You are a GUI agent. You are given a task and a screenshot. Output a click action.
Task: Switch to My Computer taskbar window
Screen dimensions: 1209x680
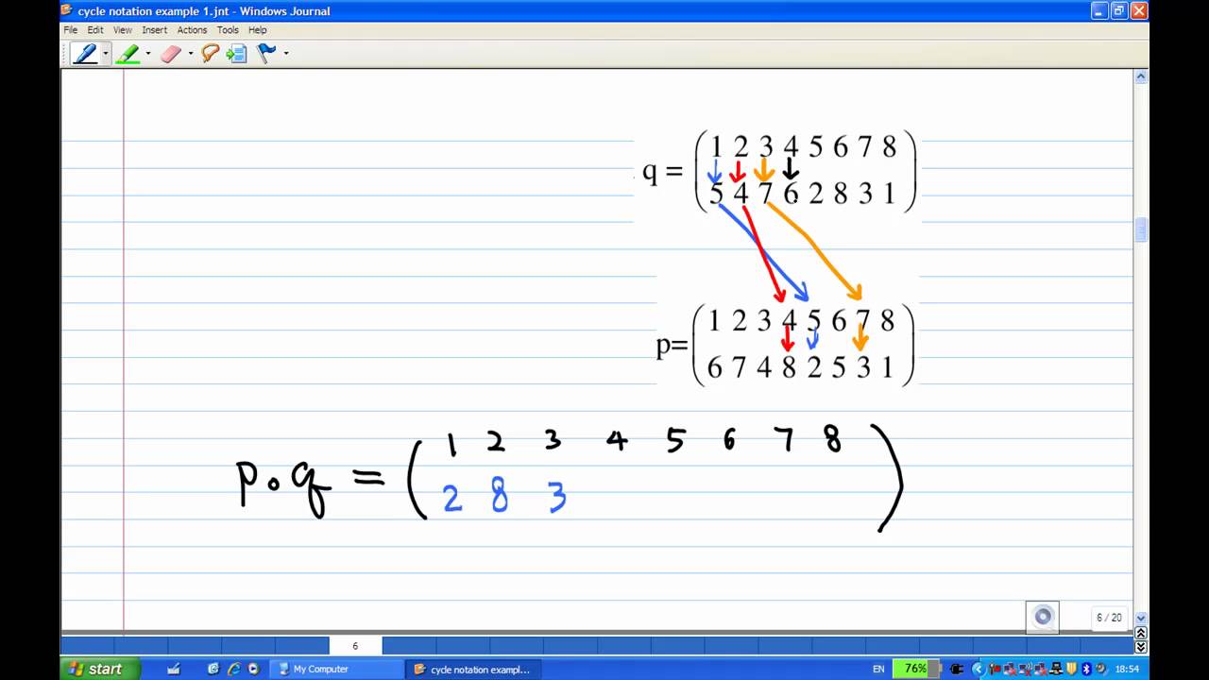(x=338, y=669)
